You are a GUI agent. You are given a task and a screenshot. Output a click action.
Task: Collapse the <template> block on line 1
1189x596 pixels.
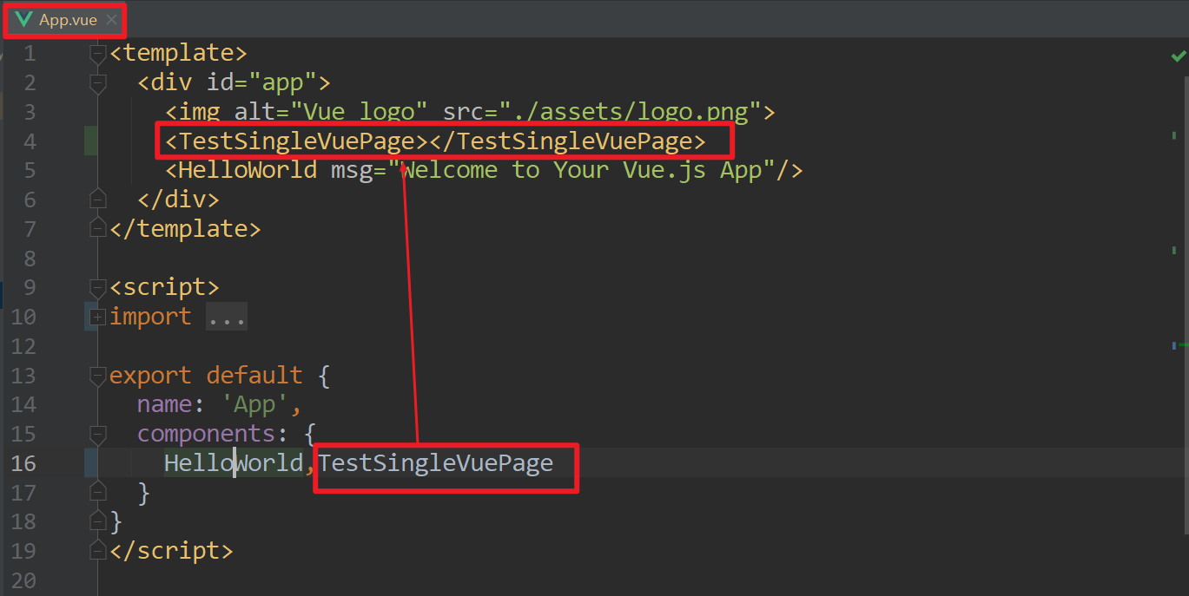pos(97,54)
